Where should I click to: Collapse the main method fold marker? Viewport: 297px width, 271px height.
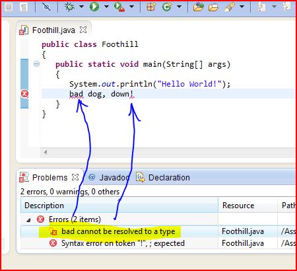pyautogui.click(x=36, y=64)
